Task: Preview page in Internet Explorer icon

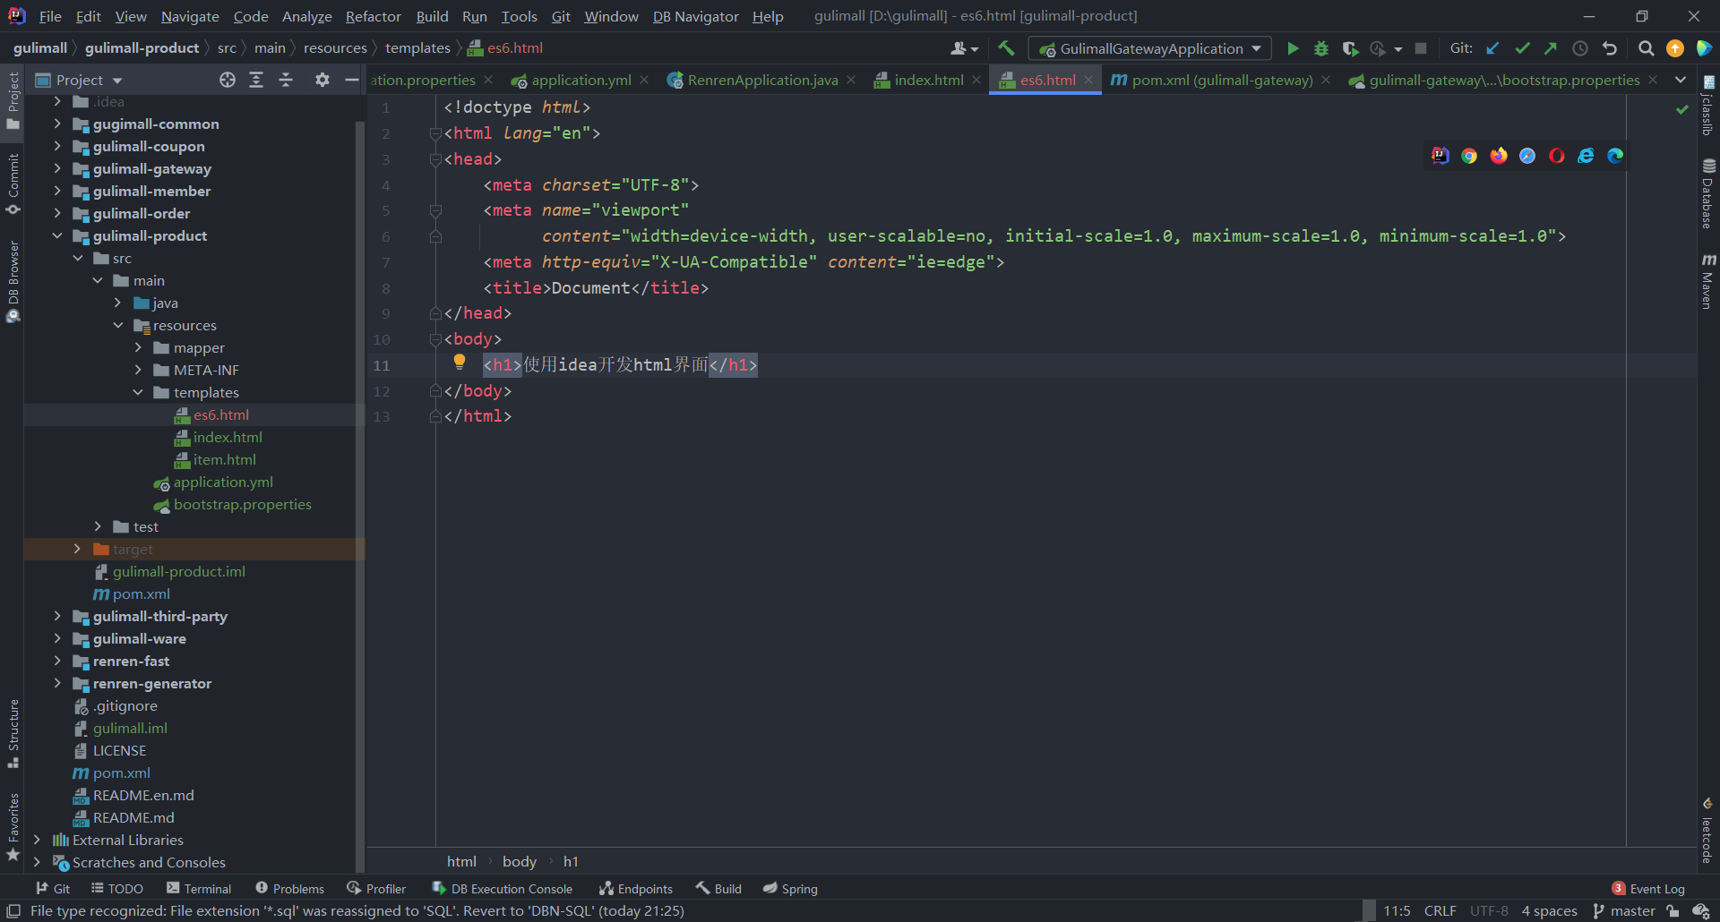Action: [x=1586, y=156]
